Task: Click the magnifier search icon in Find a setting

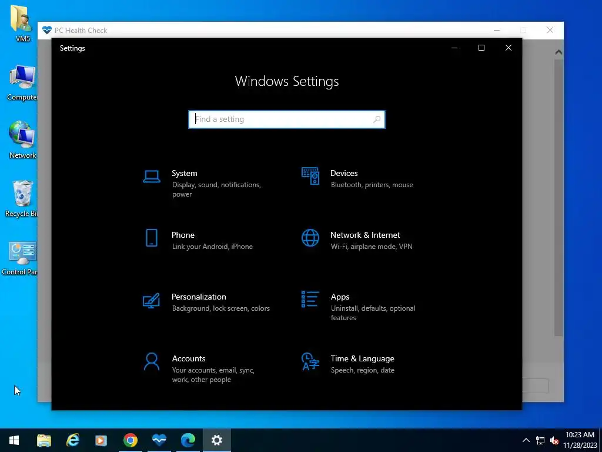Action: pos(377,119)
